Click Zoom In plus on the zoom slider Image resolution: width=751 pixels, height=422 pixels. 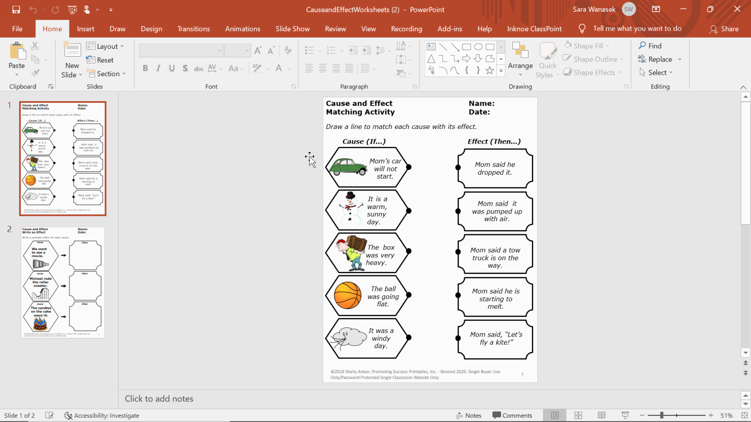click(710, 415)
